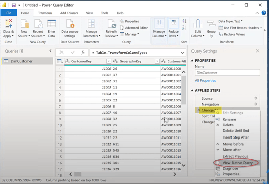Open the File tab
This screenshot has height=184, width=269.
coord(9,13)
